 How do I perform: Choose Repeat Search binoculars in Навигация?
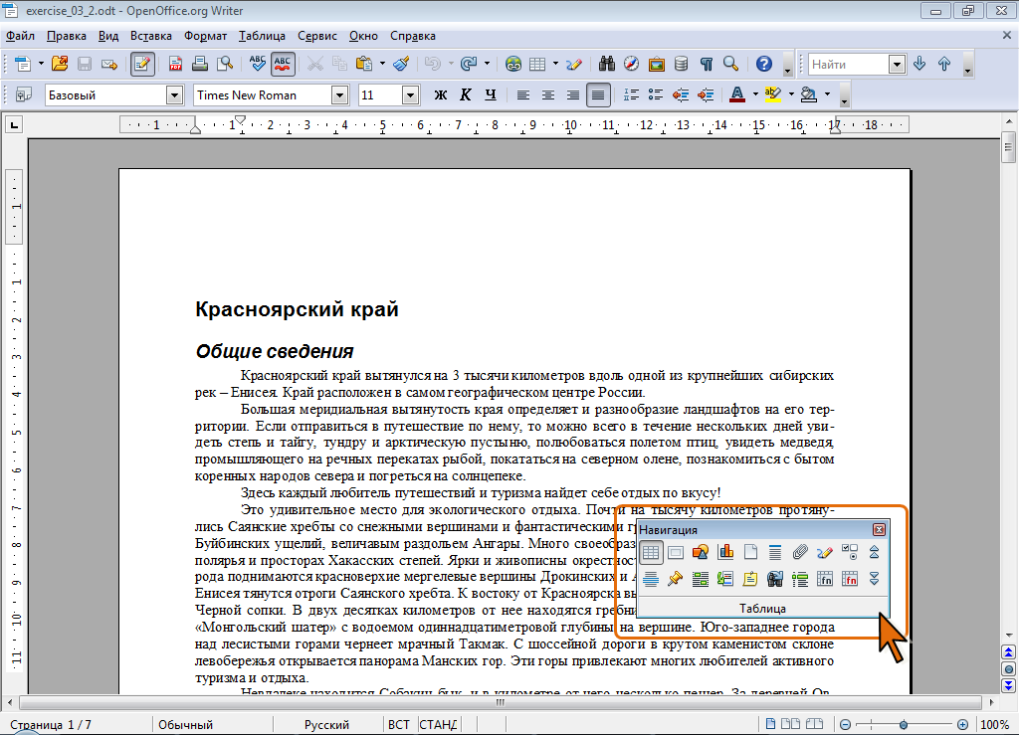pos(775,579)
